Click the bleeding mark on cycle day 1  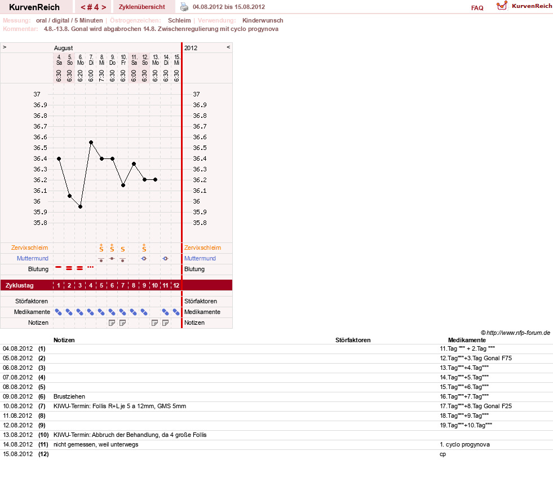click(x=59, y=267)
